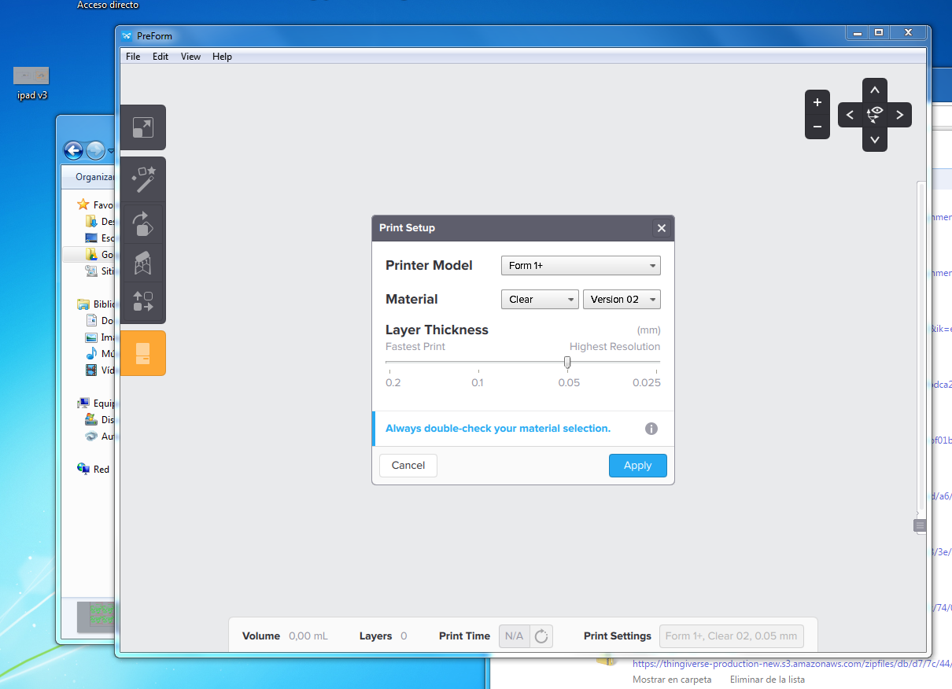Select the Size/Scale tool in PreForm sidebar

[x=142, y=127]
